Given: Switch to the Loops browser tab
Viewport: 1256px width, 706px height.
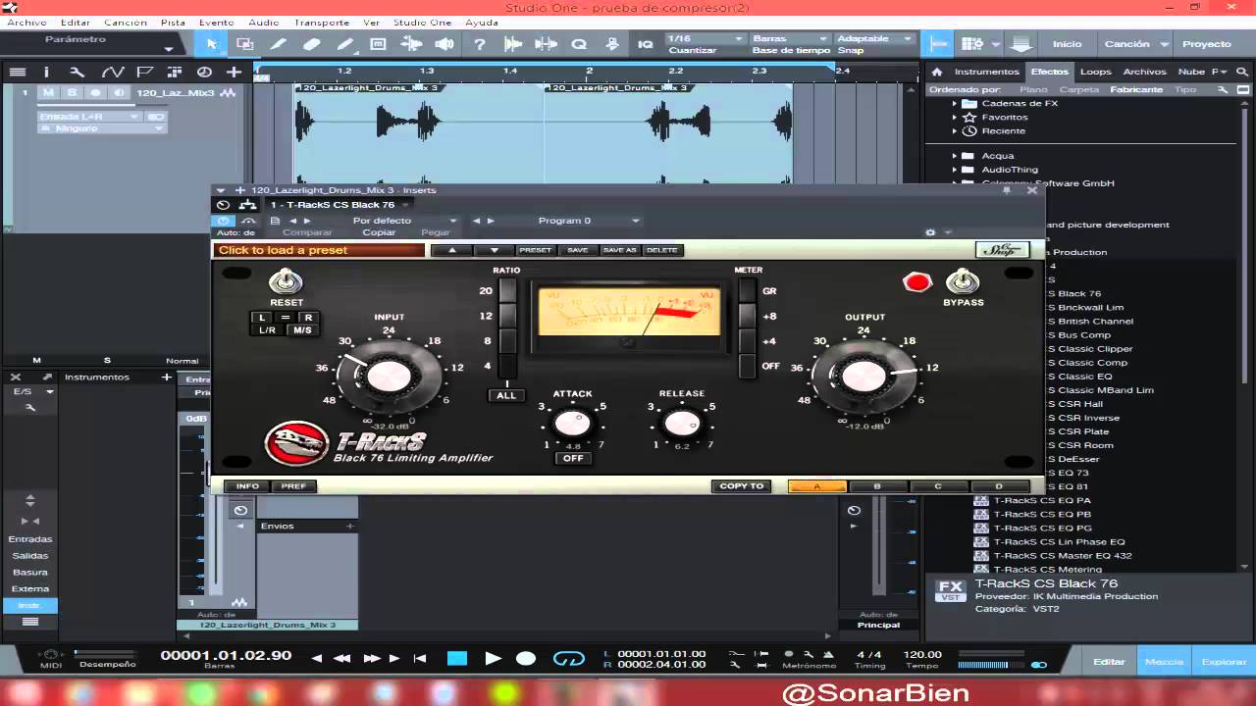Looking at the screenshot, I should tap(1095, 72).
